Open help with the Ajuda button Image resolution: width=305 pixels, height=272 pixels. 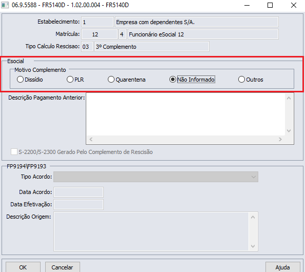pyautogui.click(x=282, y=267)
